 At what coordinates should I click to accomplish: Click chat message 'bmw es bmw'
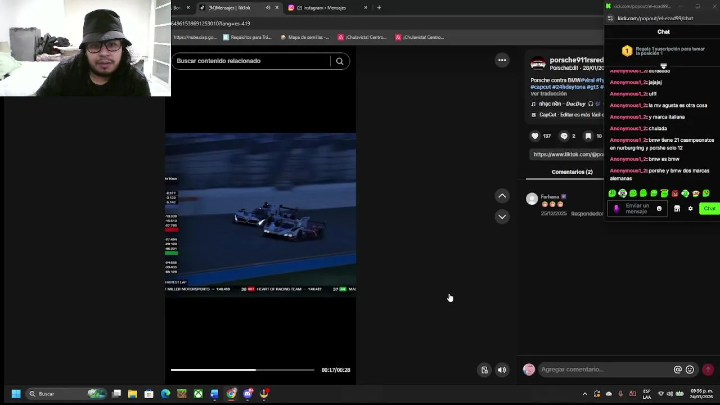664,159
